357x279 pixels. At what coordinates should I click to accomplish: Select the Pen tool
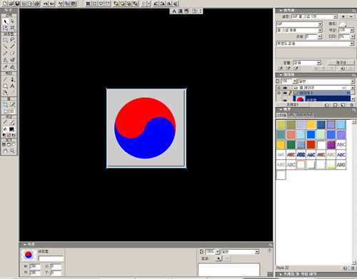(12, 79)
